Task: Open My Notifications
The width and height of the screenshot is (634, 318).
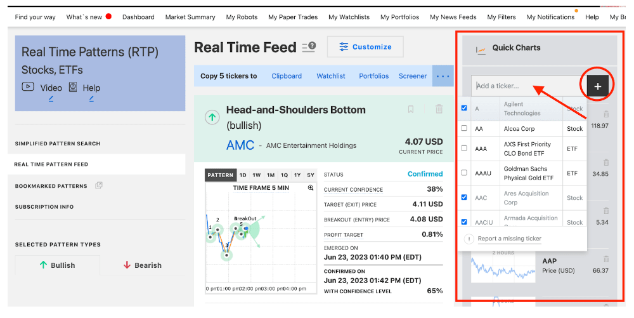Action: click(x=550, y=17)
